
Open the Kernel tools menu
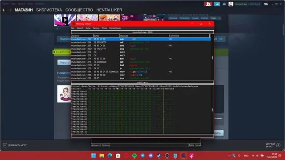(115, 28)
